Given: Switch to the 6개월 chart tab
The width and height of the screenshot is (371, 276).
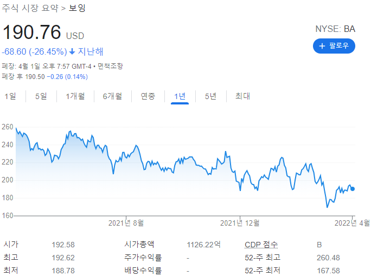Looking at the screenshot, I should (112, 96).
